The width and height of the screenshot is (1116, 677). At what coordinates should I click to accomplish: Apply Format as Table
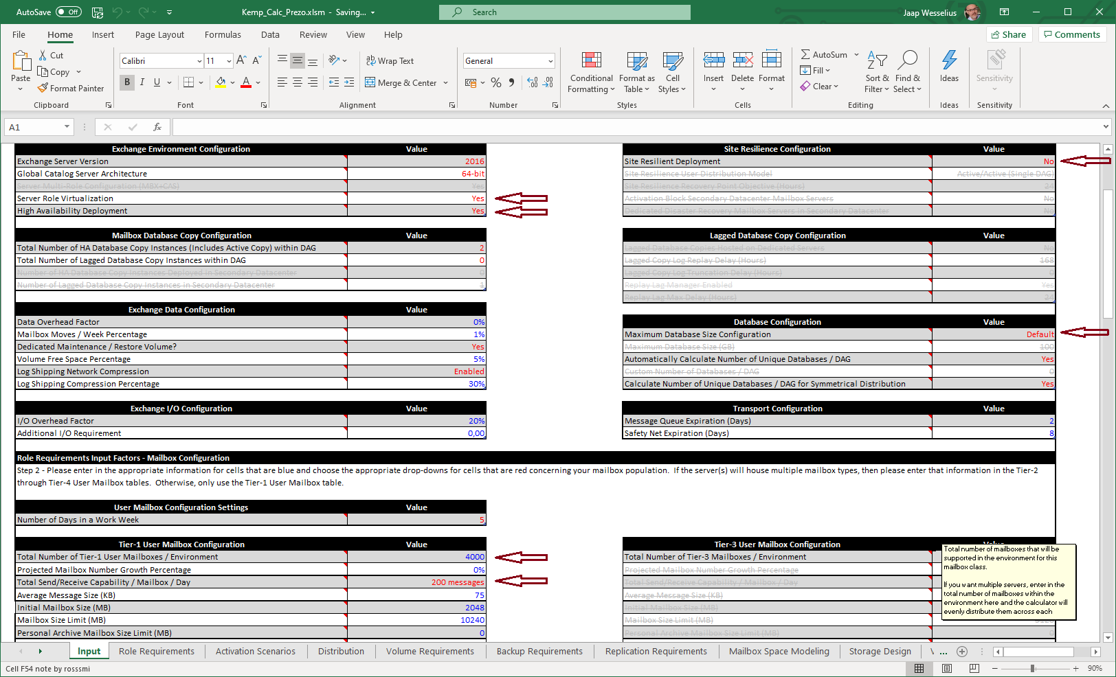[636, 72]
